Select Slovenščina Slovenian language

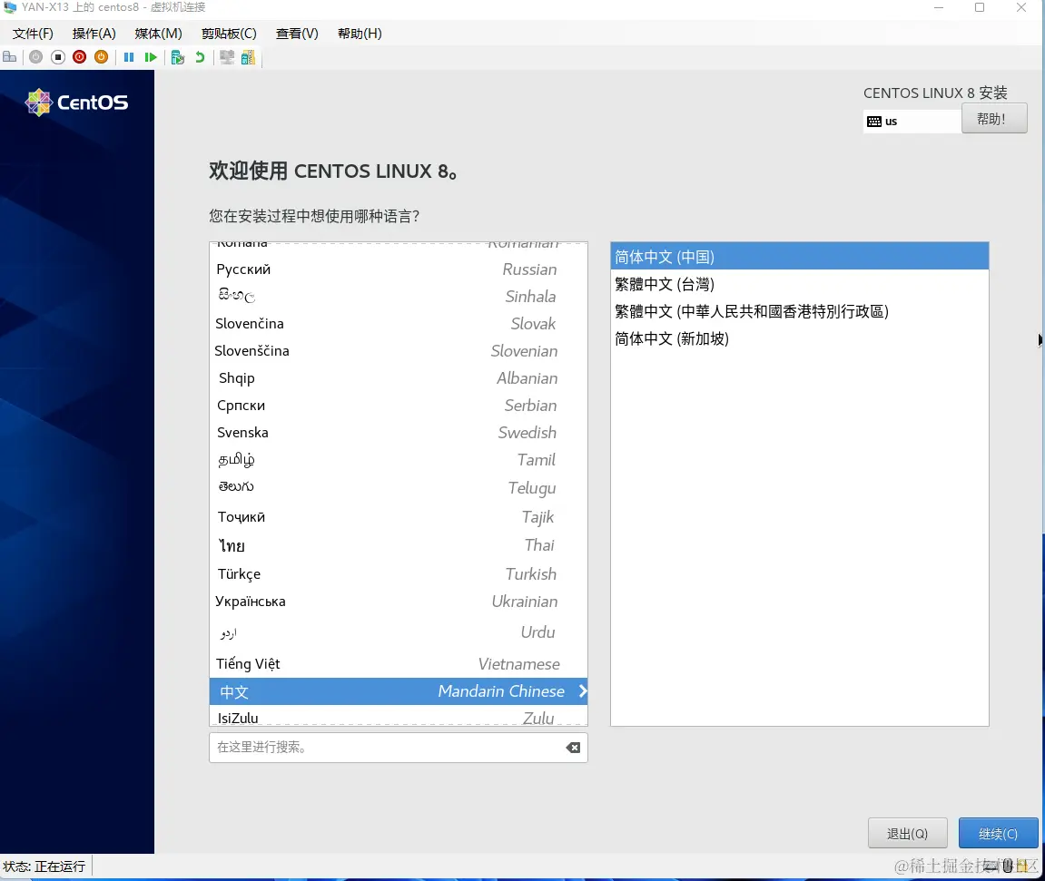coord(398,351)
